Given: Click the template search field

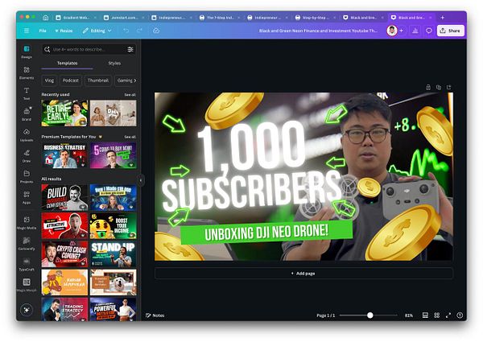Looking at the screenshot, I should pyautogui.click(x=89, y=49).
